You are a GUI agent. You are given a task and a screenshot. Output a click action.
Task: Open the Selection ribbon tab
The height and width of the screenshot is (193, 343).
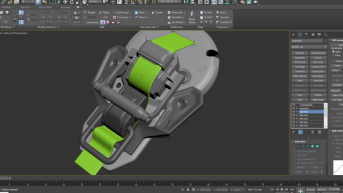pyautogui.click(x=25, y=7)
